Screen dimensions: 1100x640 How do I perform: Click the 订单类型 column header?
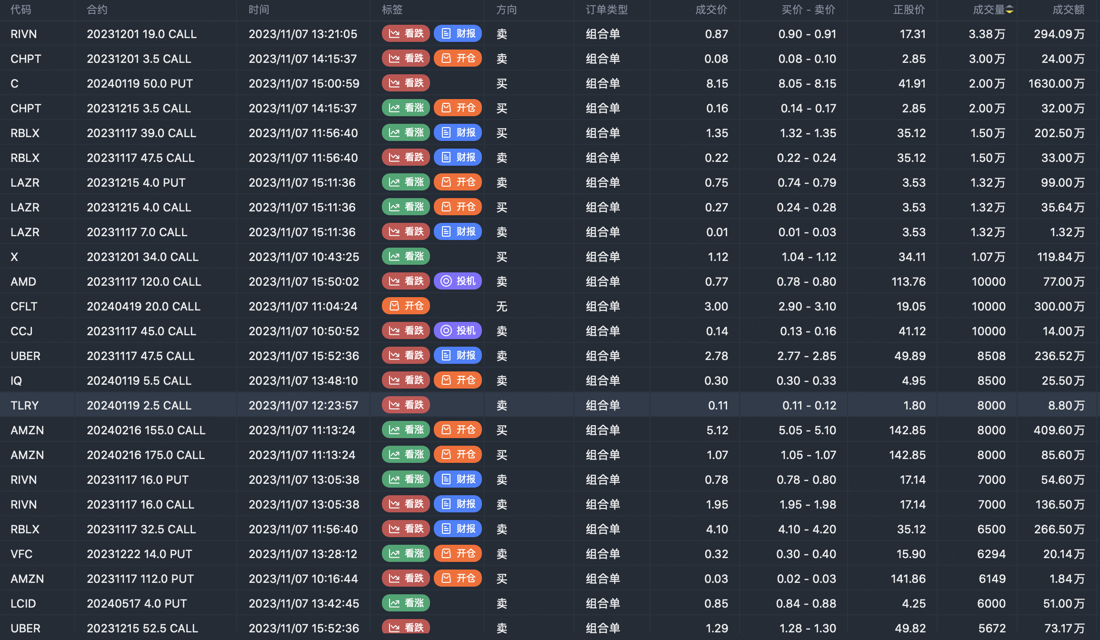tap(607, 10)
